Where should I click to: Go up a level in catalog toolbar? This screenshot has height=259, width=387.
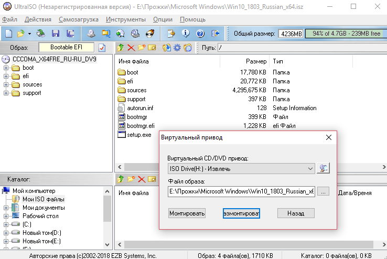(121, 179)
